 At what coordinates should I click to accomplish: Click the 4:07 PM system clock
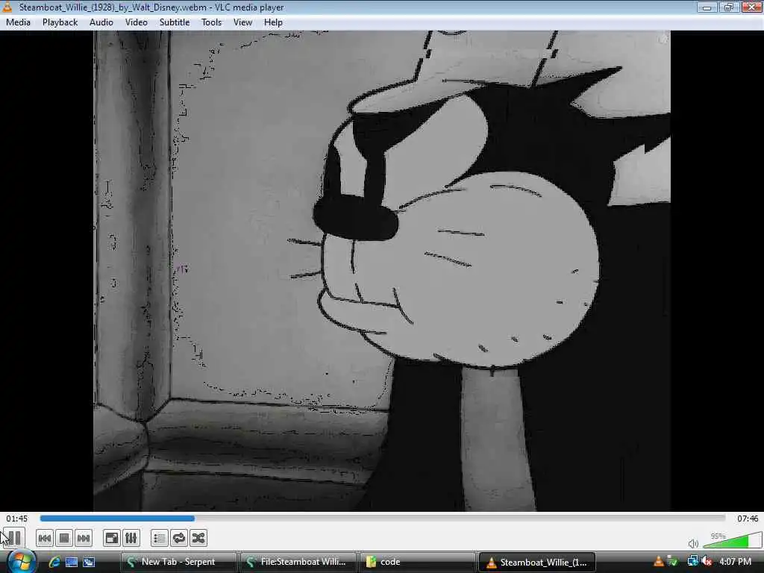(x=735, y=562)
